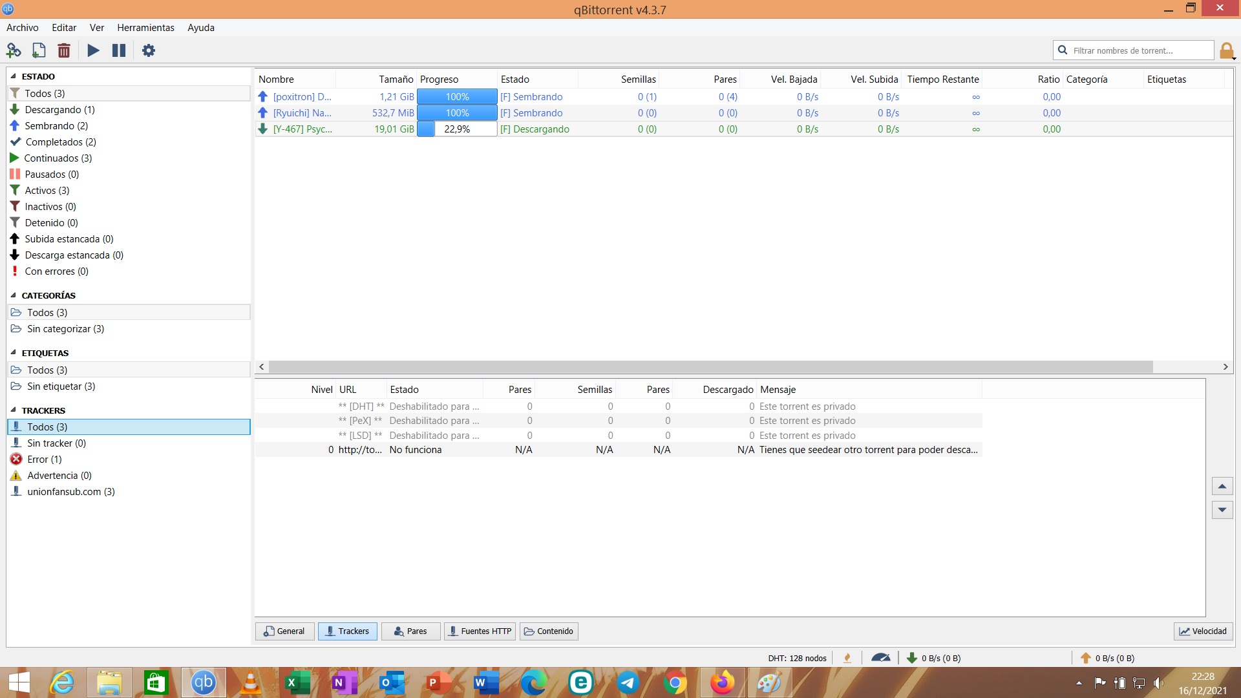This screenshot has height=698, width=1241.
Task: Click the add torrent file toolbar icon
Action: pos(39,50)
